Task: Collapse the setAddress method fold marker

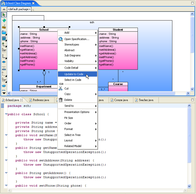Action: (6, 160)
